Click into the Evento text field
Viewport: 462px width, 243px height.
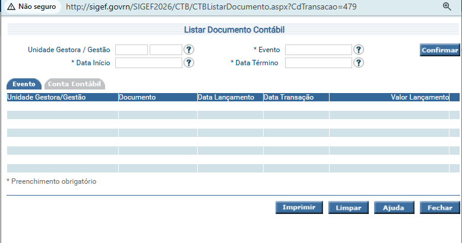click(318, 50)
